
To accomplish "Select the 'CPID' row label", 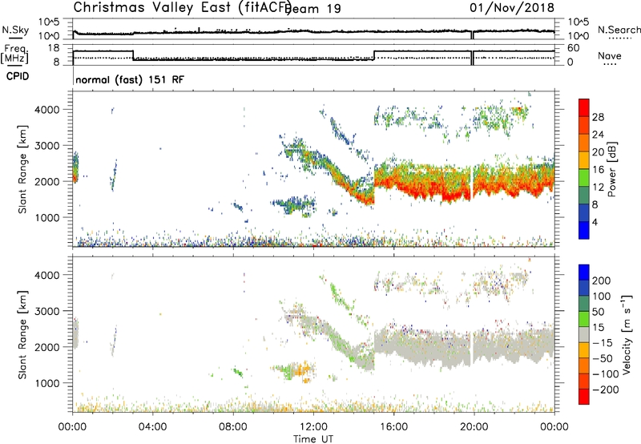I will [x=18, y=76].
